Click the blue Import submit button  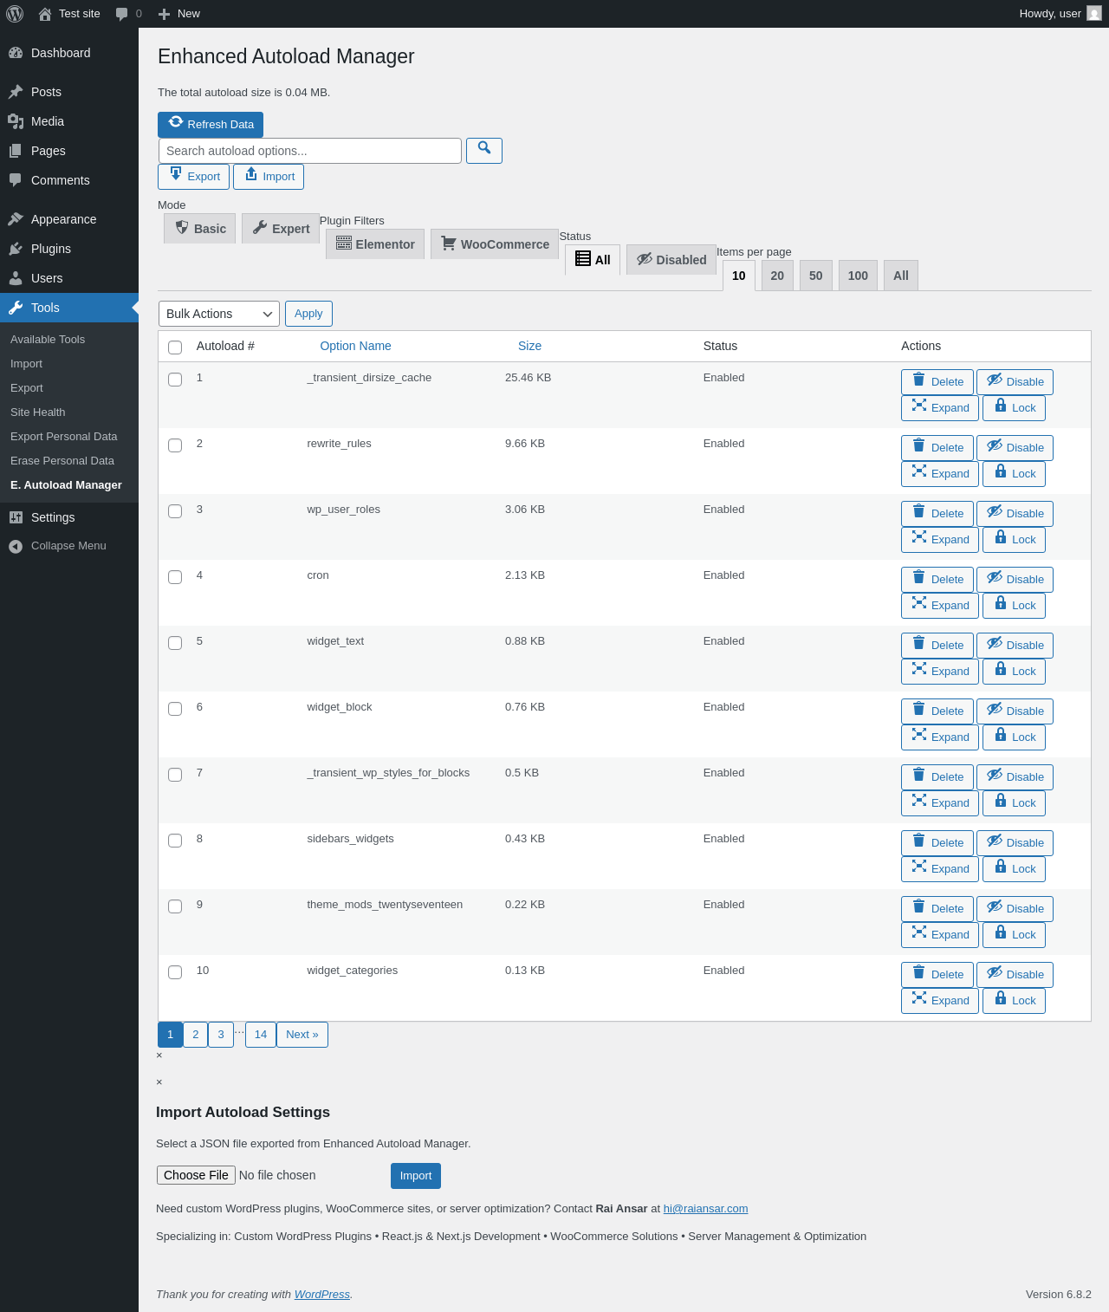point(416,1176)
